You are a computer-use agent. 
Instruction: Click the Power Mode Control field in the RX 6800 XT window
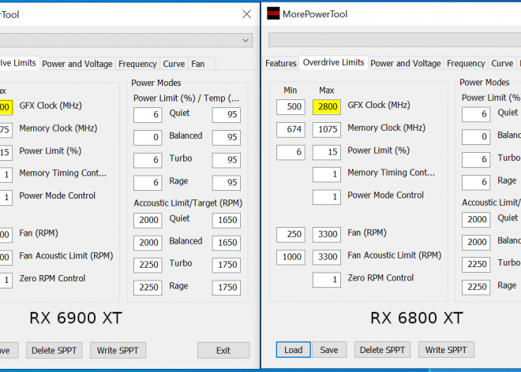coord(327,197)
